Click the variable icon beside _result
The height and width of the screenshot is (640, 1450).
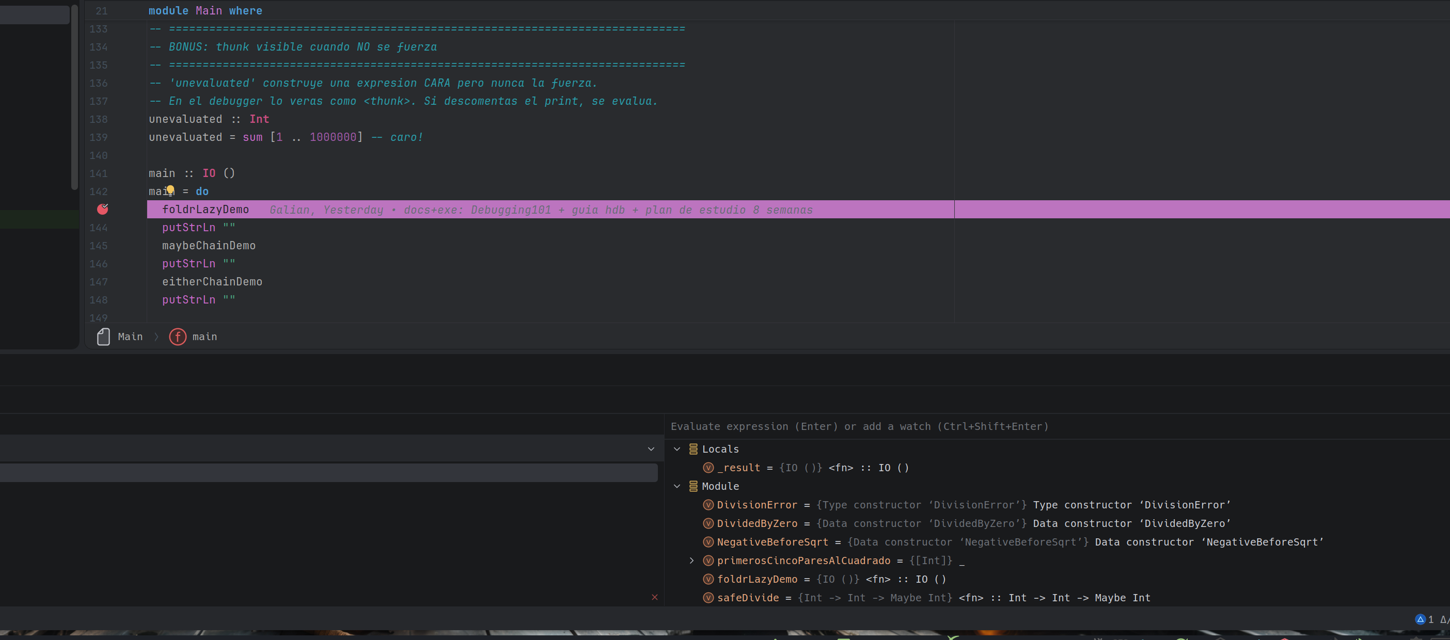click(708, 468)
